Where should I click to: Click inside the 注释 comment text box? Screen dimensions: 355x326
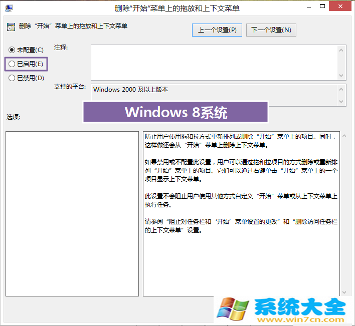pyautogui.click(x=214, y=63)
